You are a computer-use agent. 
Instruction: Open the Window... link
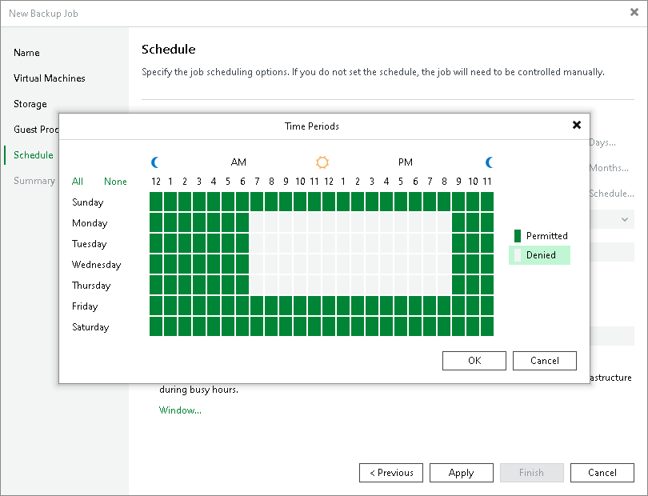coord(180,410)
